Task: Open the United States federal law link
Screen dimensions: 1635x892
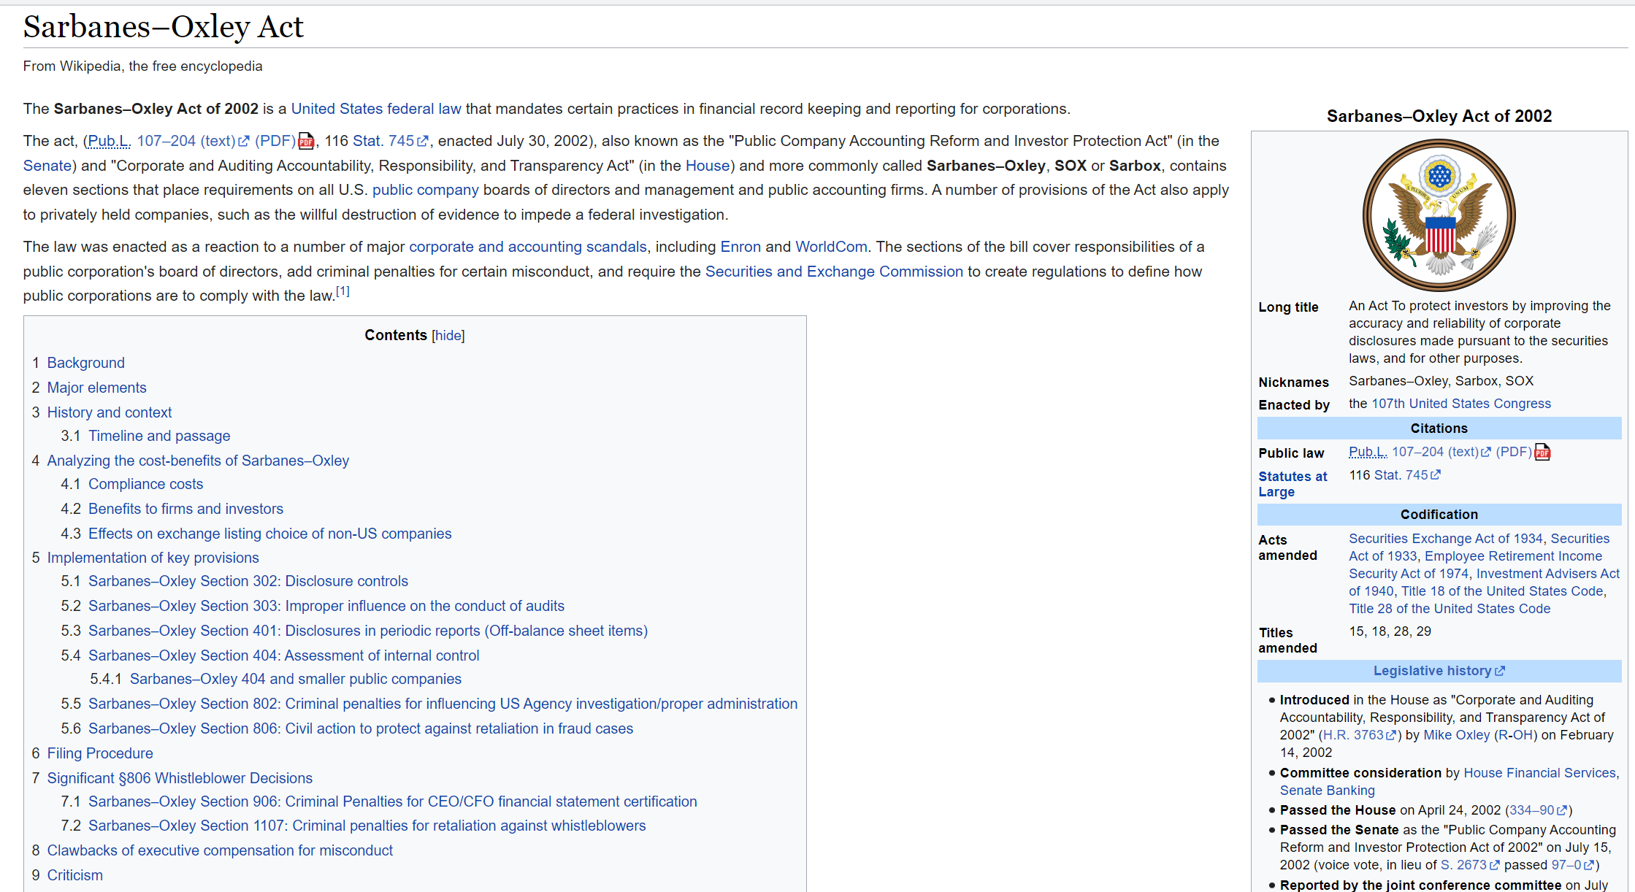Action: coord(376,109)
